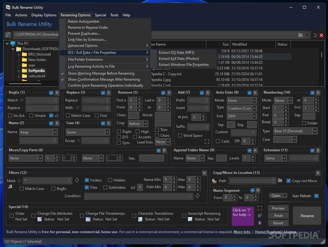Open the Actions menu

pos(21,15)
